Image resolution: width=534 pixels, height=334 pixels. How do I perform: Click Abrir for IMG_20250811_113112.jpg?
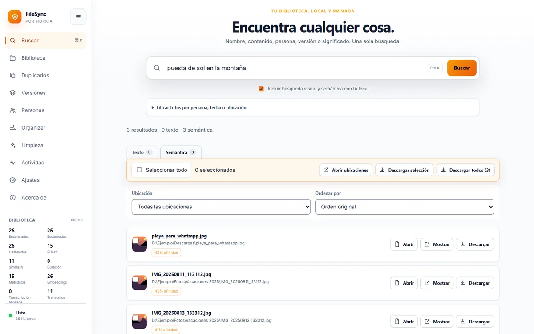pyautogui.click(x=404, y=283)
